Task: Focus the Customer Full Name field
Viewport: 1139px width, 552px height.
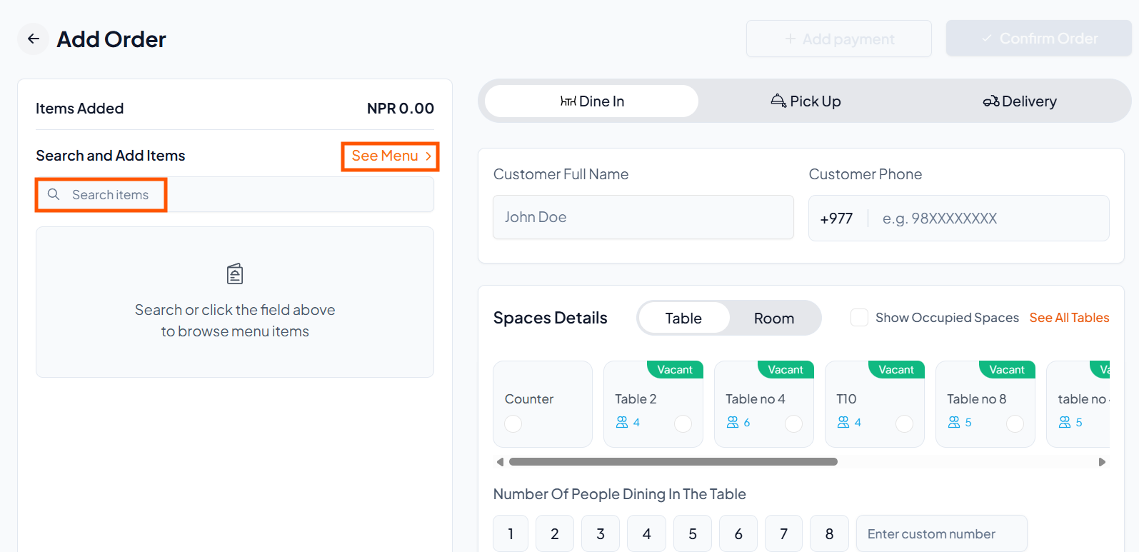Action: click(x=643, y=217)
